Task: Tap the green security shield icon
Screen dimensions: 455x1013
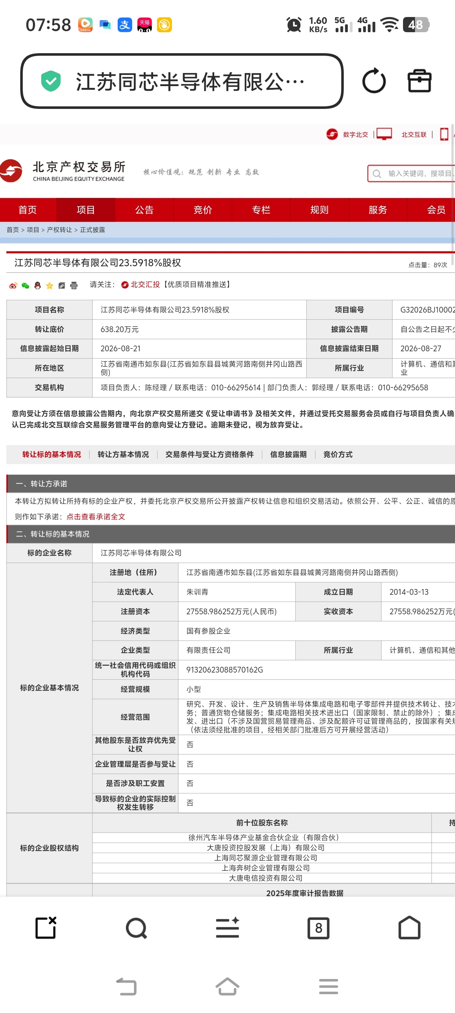Action: (51, 81)
